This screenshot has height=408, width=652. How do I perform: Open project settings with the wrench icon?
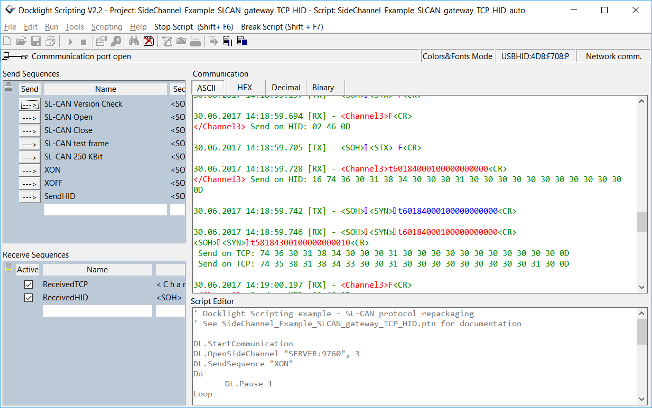(116, 41)
